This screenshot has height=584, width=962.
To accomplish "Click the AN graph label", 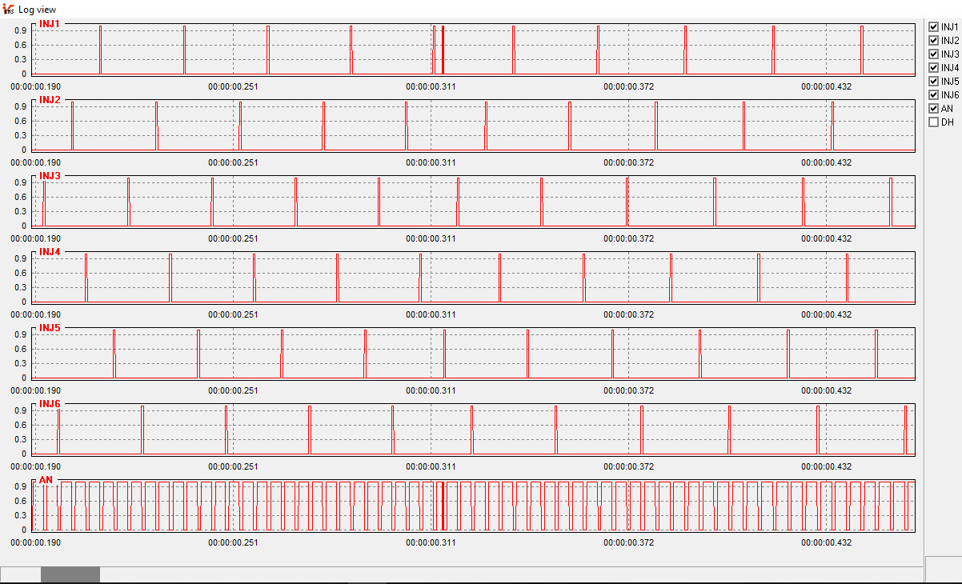I will (x=46, y=480).
